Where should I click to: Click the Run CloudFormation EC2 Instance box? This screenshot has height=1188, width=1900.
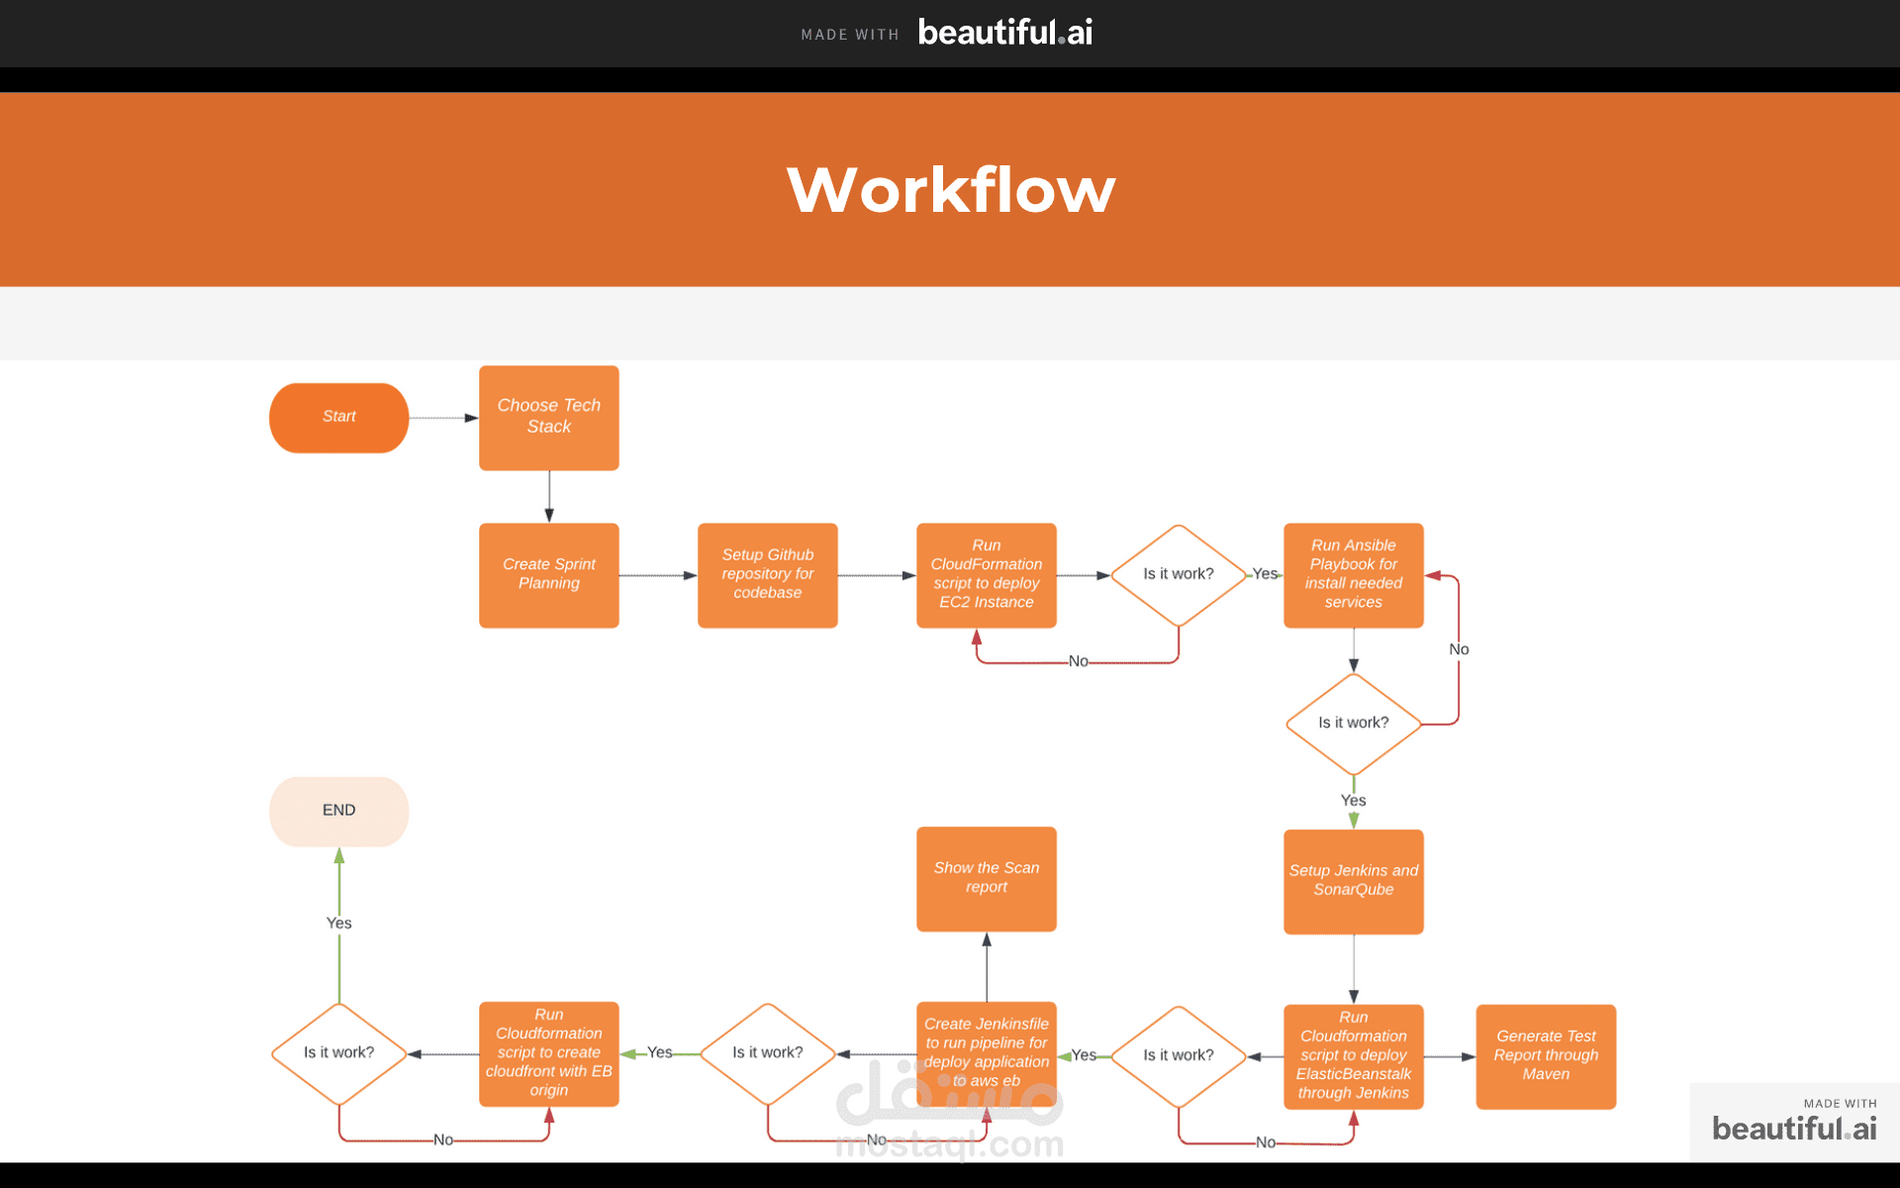(x=987, y=575)
